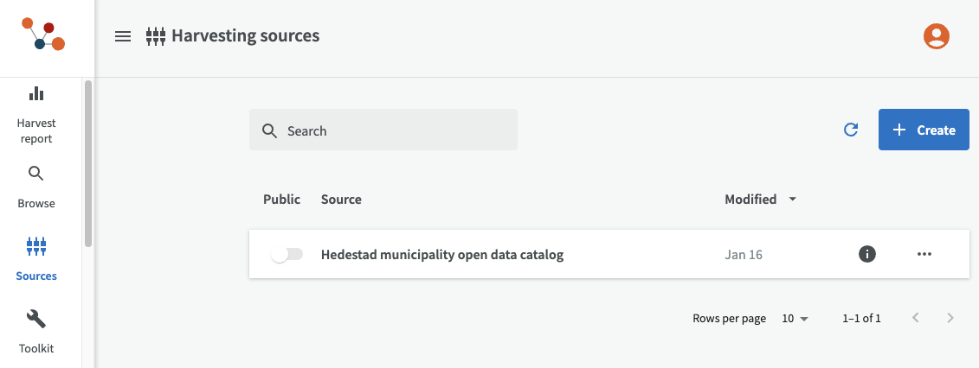Open Hedestad municipality open data catalog
The width and height of the screenshot is (979, 368).
441,255
